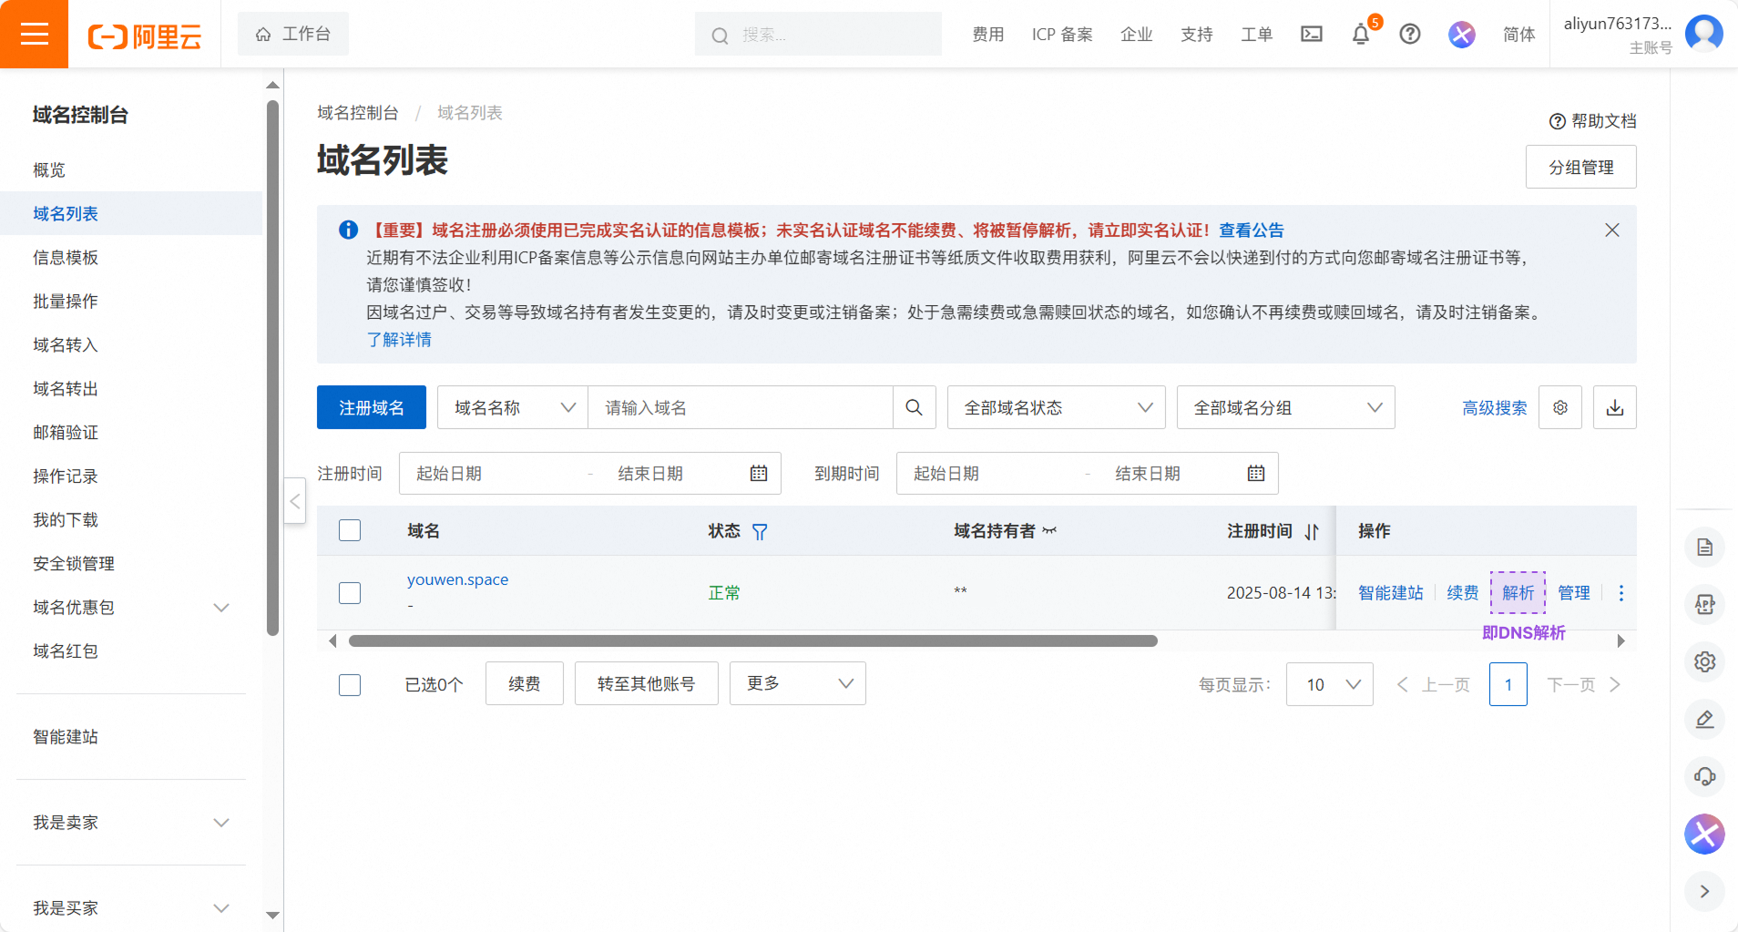Viewport: 1738px width, 932px height.
Task: Click the domain search magnifier button
Action: (915, 407)
